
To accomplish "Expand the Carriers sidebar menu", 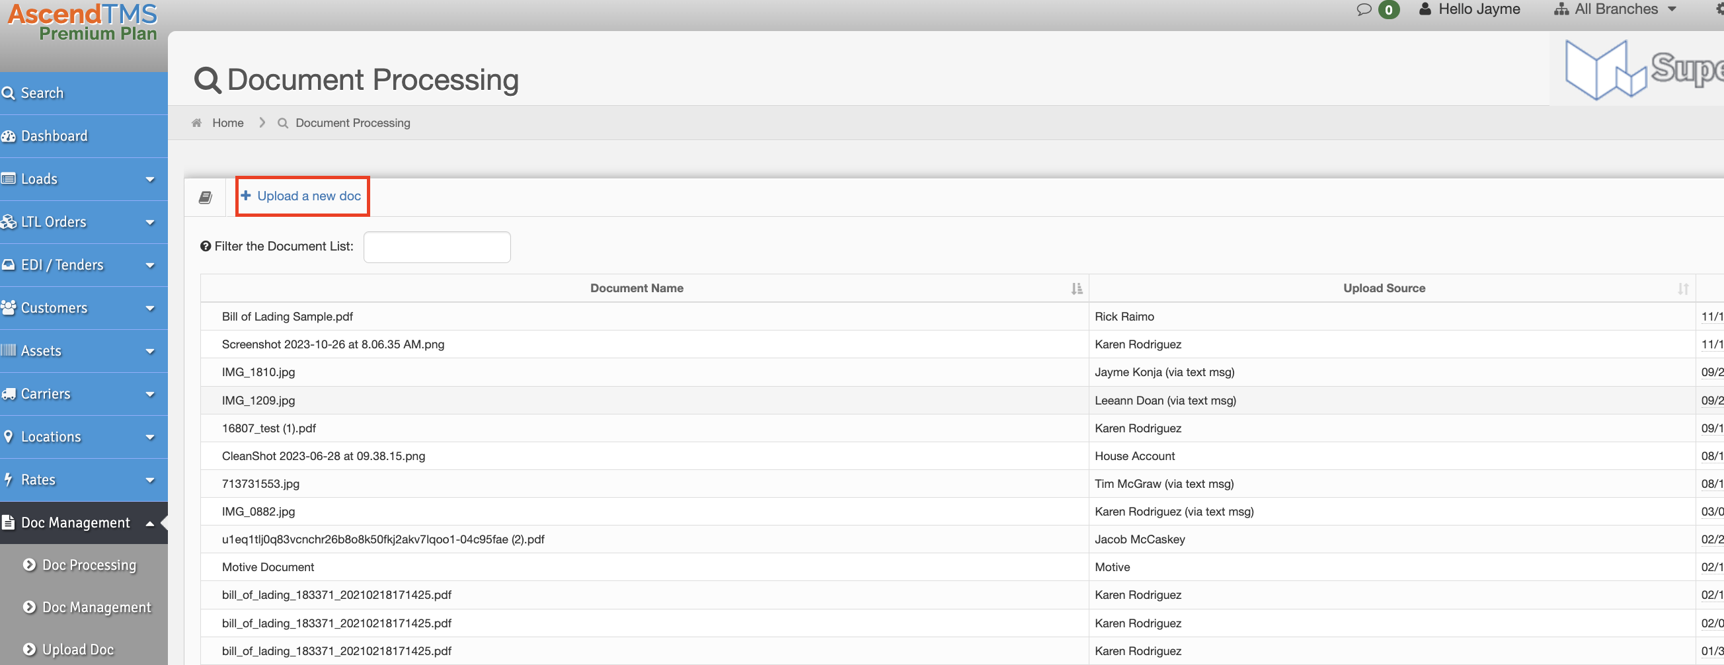I will [x=84, y=394].
